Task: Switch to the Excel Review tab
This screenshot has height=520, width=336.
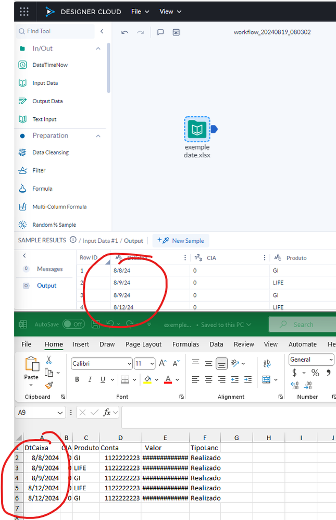Action: click(244, 344)
